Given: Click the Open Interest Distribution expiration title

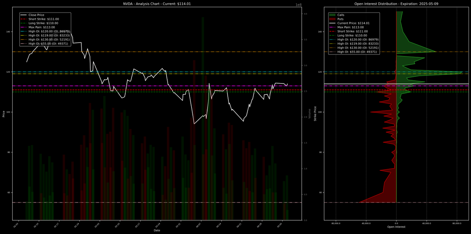Looking at the screenshot, I should click(x=396, y=4).
